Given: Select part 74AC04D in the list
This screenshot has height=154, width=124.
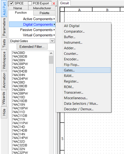Looking at the screenshot, I should 19,68.
